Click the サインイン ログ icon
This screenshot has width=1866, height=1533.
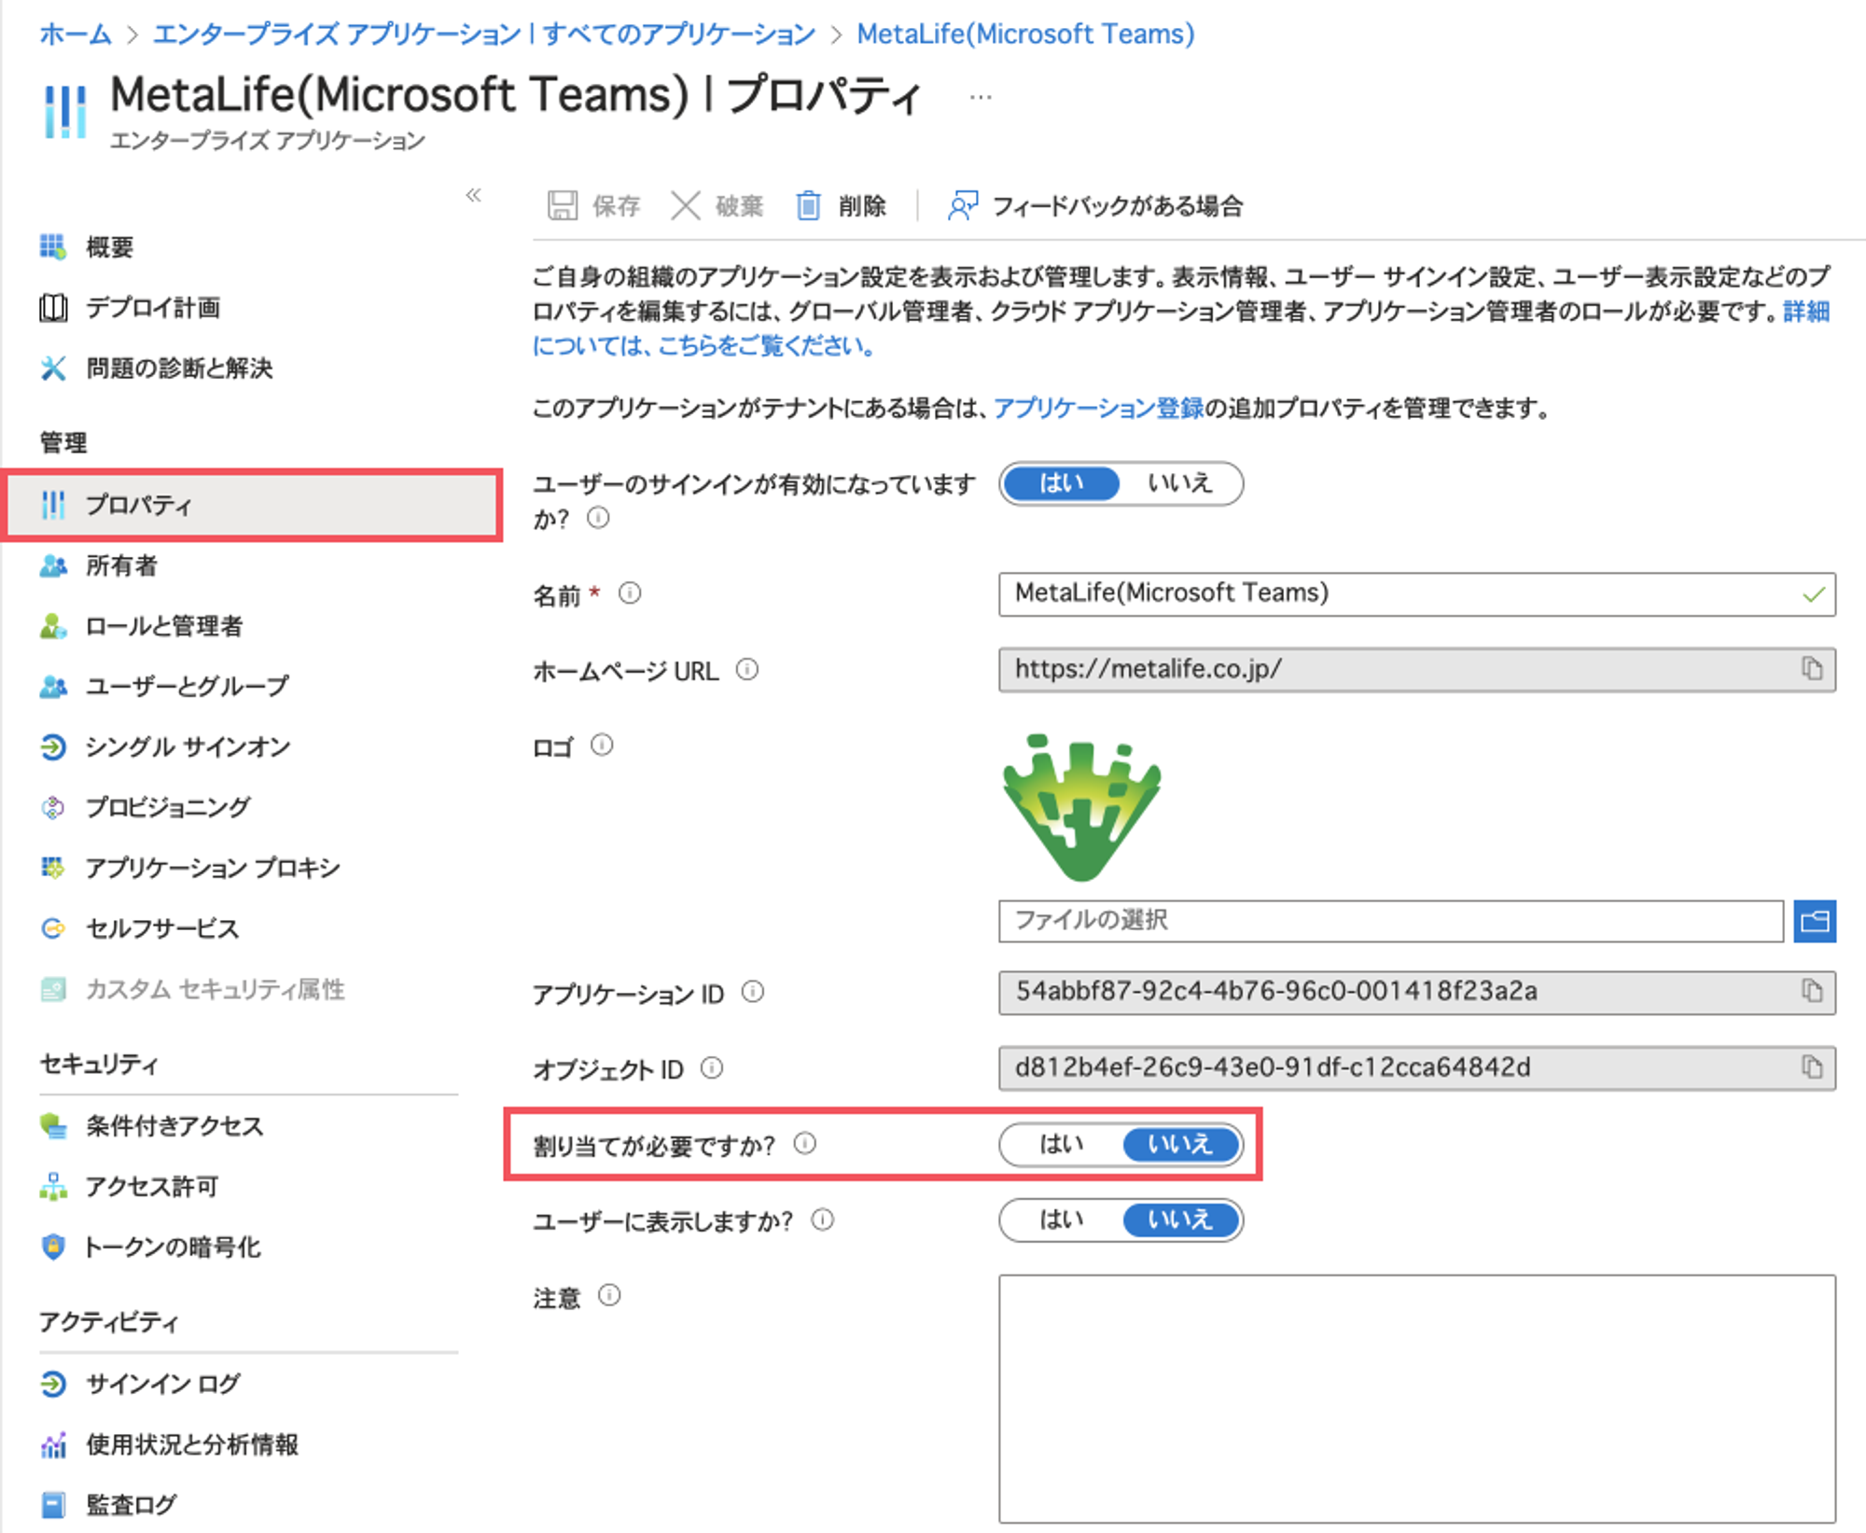click(x=53, y=1384)
